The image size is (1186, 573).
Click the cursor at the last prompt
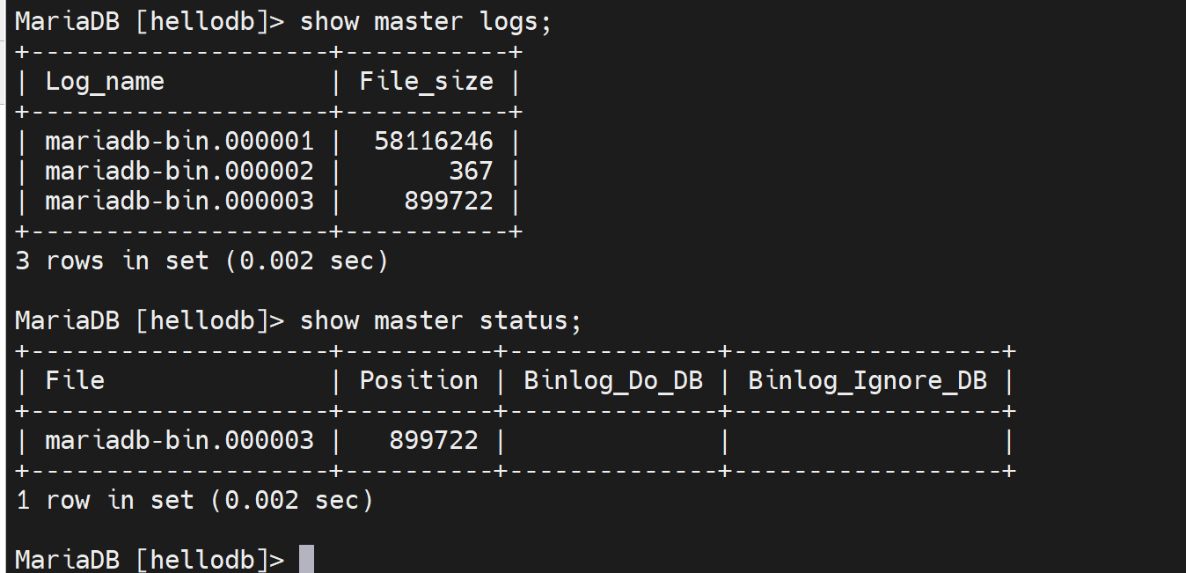306,560
